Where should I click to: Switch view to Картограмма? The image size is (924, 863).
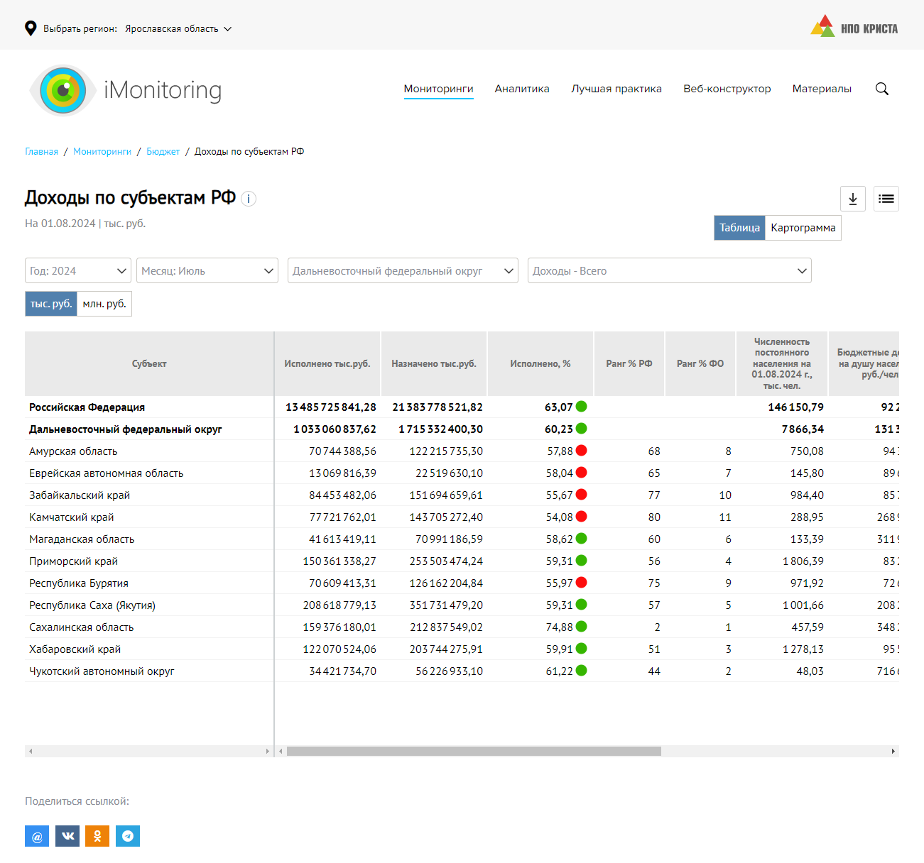pos(803,228)
